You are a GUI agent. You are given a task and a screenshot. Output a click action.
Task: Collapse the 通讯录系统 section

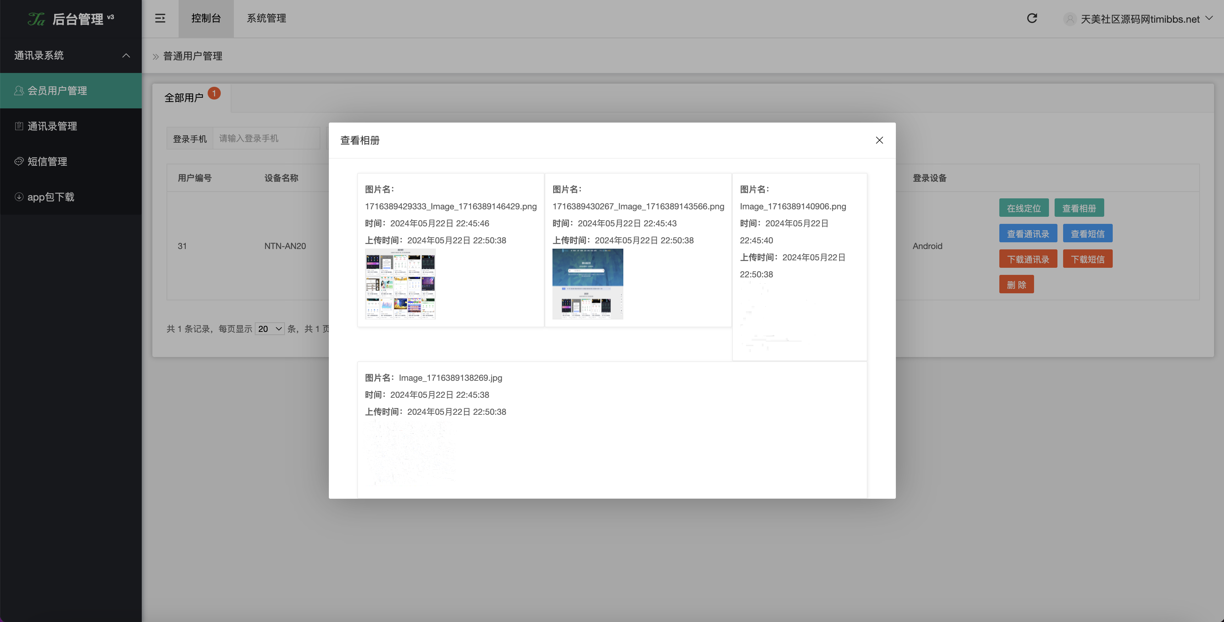click(x=126, y=55)
